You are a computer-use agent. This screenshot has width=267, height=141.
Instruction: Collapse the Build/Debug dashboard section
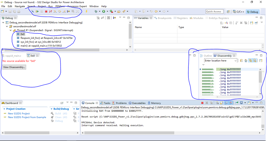(51, 109)
